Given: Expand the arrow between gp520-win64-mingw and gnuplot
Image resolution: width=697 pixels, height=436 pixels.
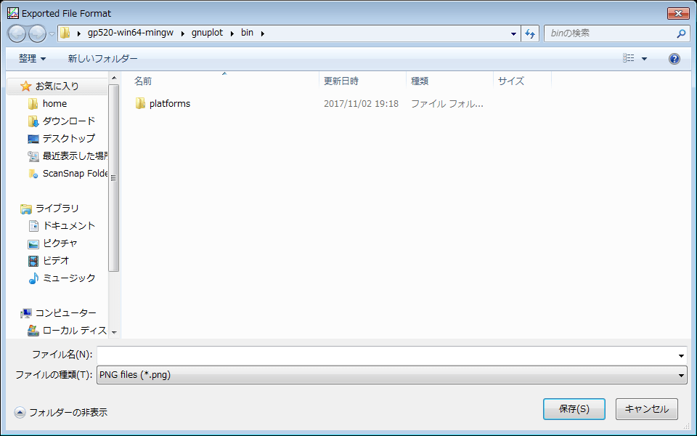Looking at the screenshot, I should pyautogui.click(x=183, y=33).
